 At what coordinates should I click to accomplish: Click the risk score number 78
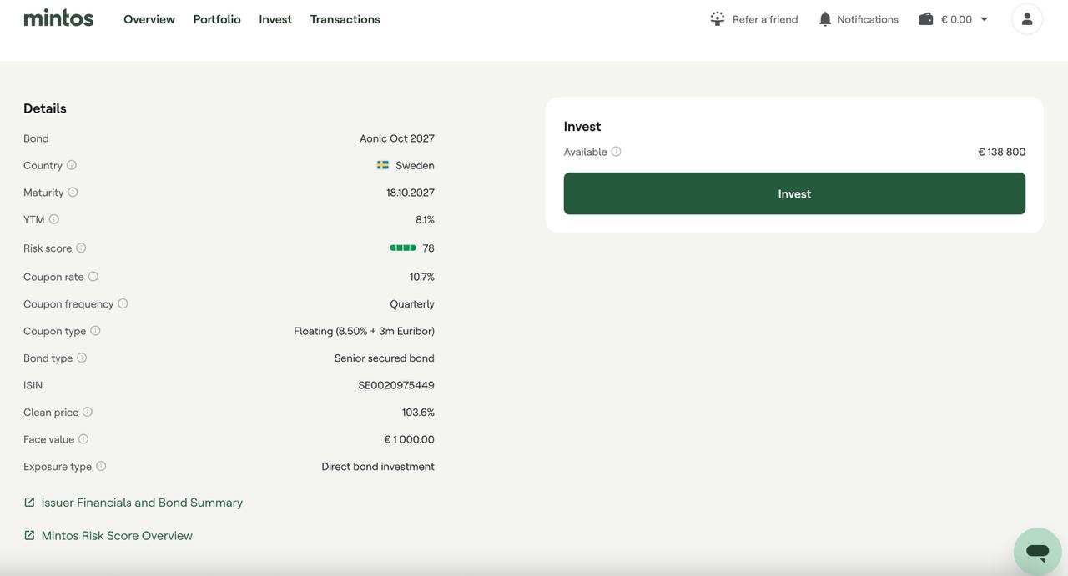click(x=429, y=248)
